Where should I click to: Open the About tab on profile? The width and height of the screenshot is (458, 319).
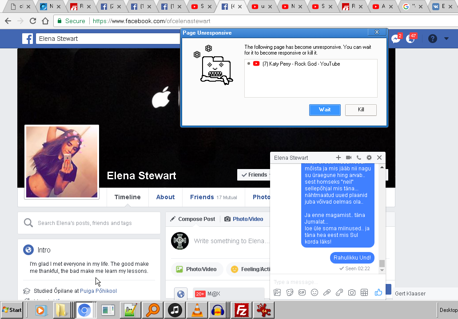pos(165,197)
